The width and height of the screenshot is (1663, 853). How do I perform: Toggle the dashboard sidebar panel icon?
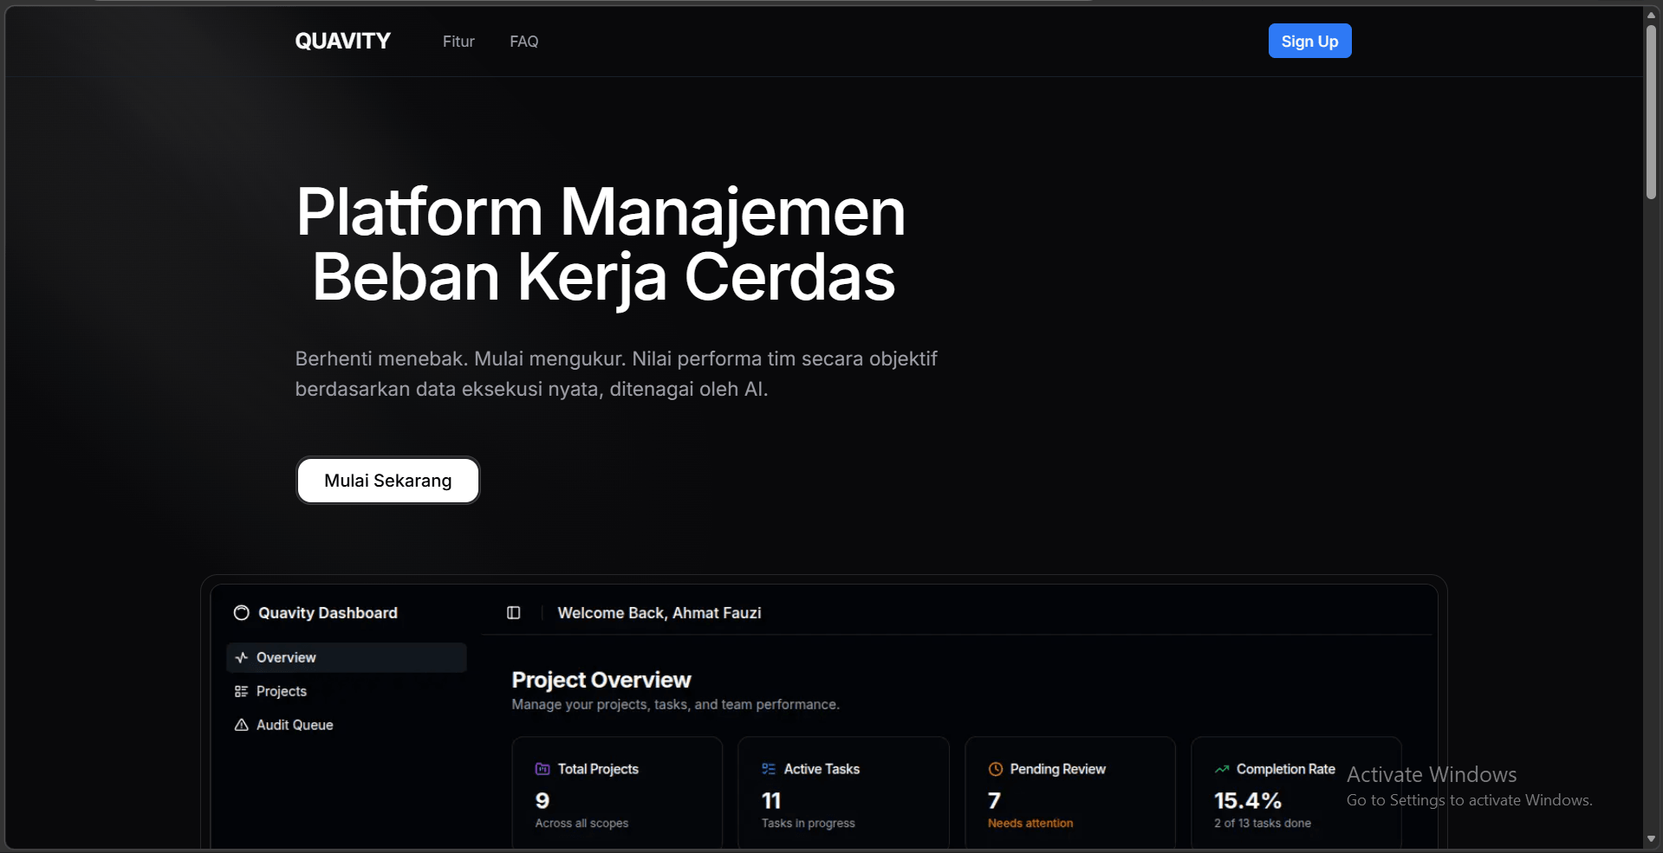pyautogui.click(x=514, y=613)
